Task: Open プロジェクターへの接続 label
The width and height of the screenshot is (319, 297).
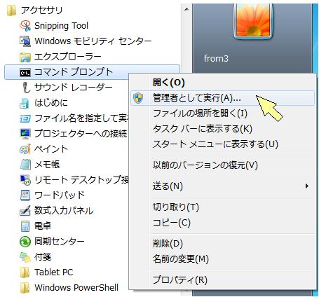Action: 81,134
